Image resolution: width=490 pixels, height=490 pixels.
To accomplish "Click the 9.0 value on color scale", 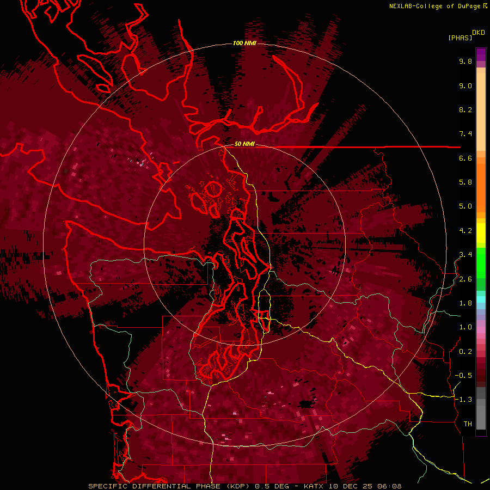I will tap(465, 85).
